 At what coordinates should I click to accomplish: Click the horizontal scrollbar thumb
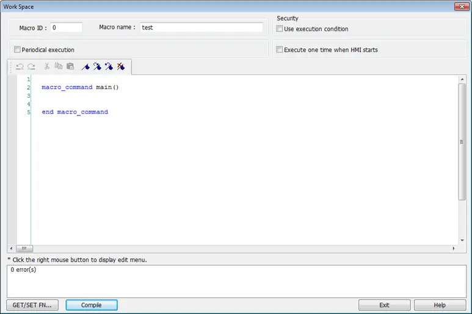tap(24, 249)
